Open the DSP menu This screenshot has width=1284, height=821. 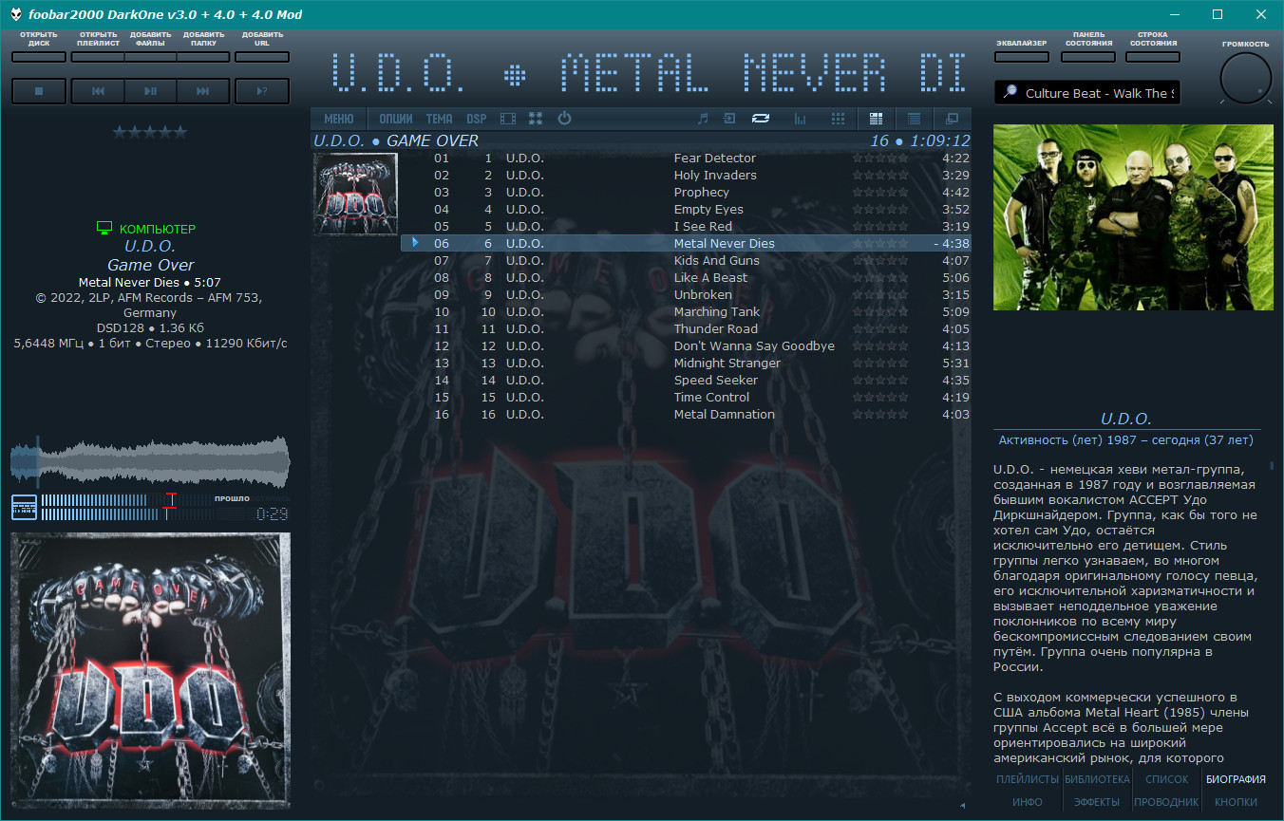click(477, 119)
